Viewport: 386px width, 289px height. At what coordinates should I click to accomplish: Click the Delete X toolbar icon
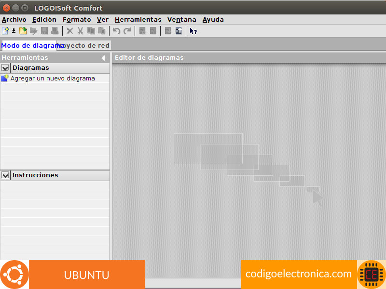pos(70,31)
